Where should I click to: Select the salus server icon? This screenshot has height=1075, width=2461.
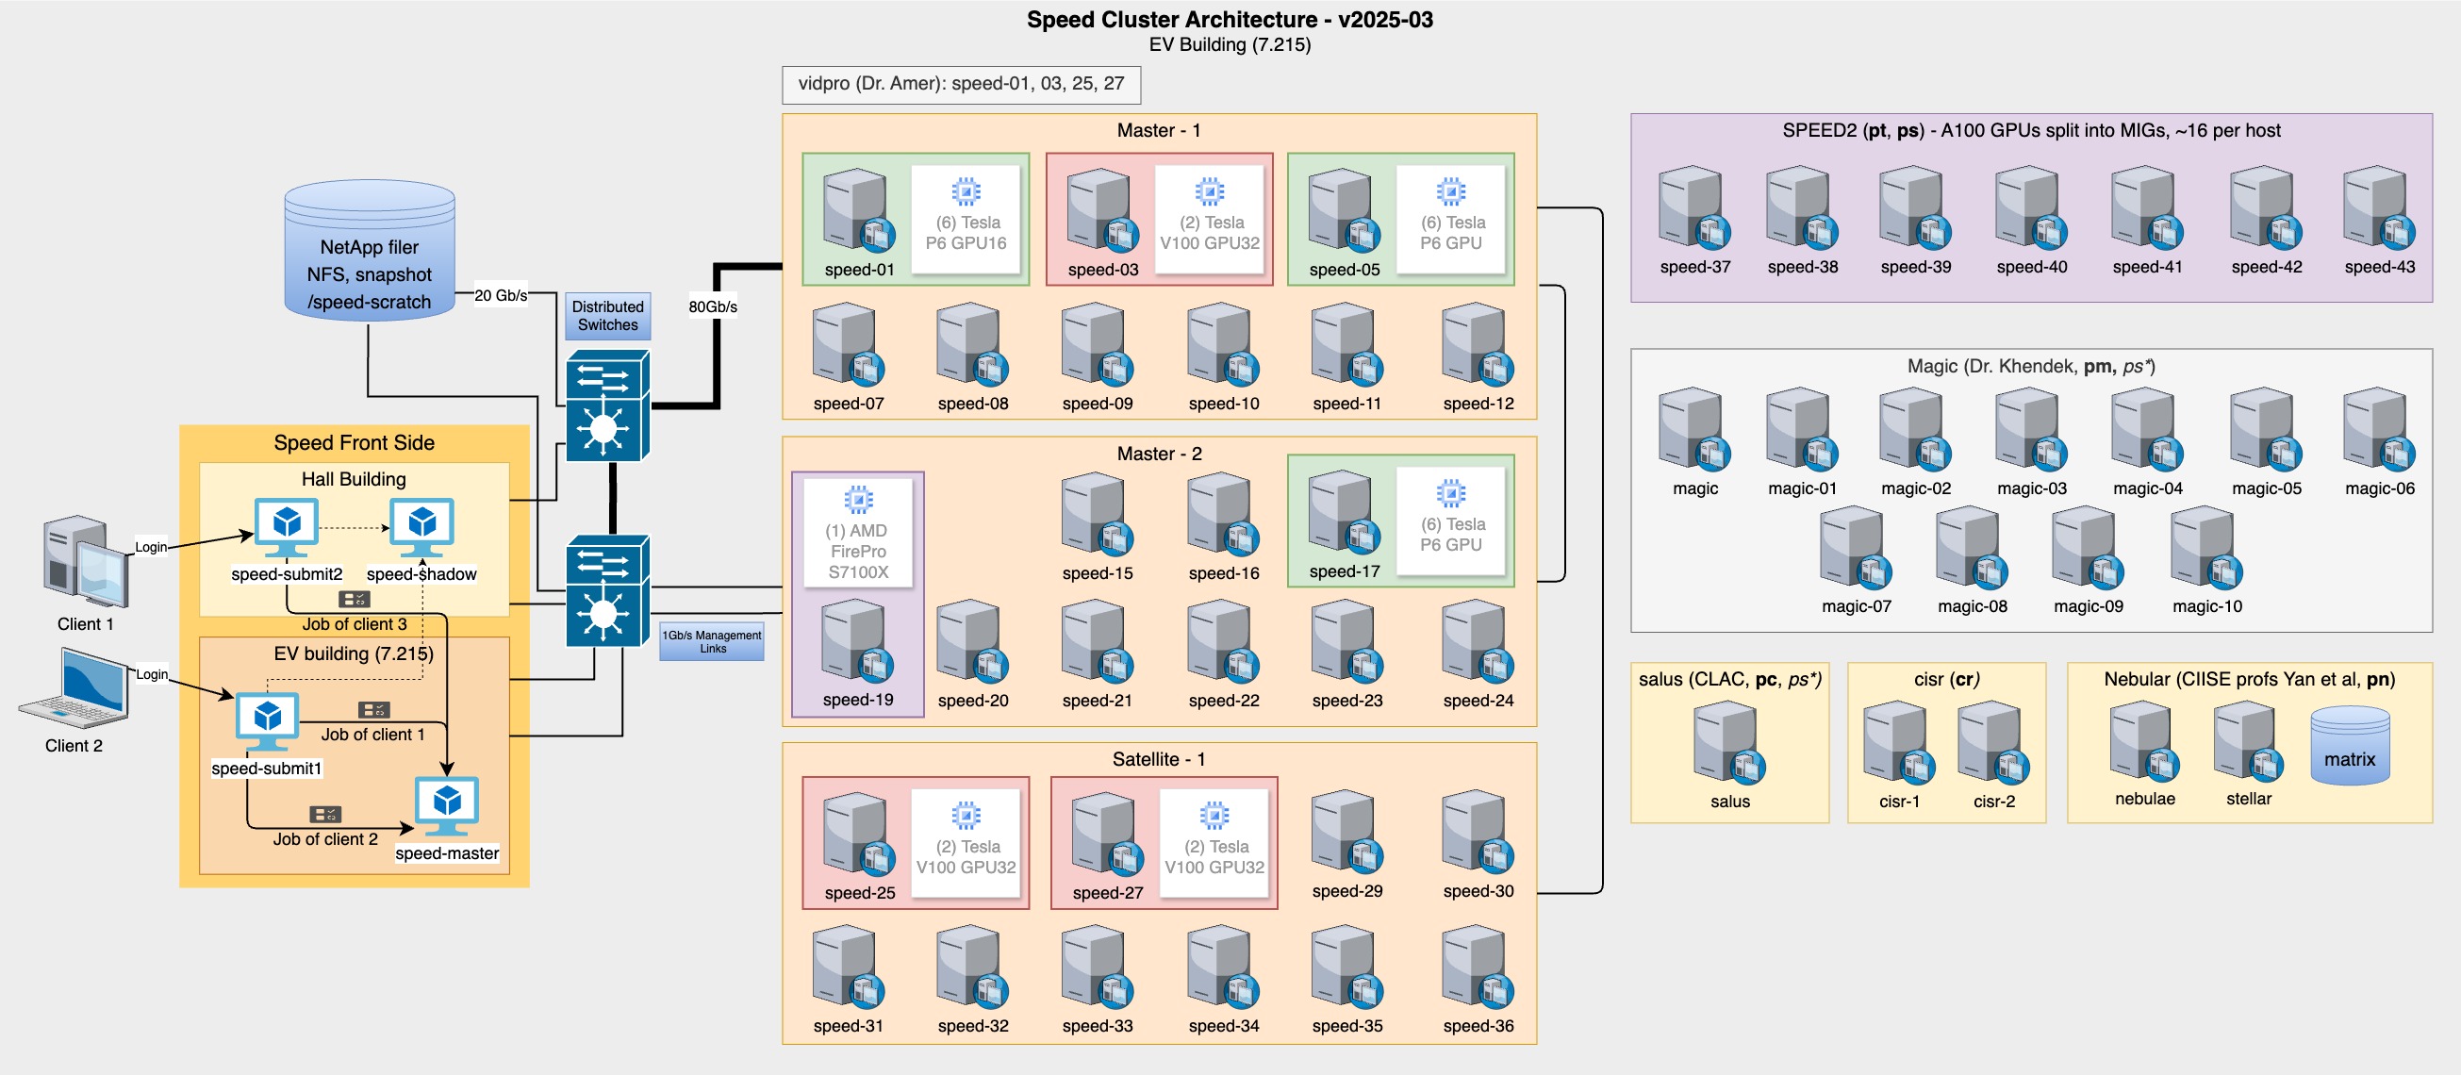point(1728,741)
